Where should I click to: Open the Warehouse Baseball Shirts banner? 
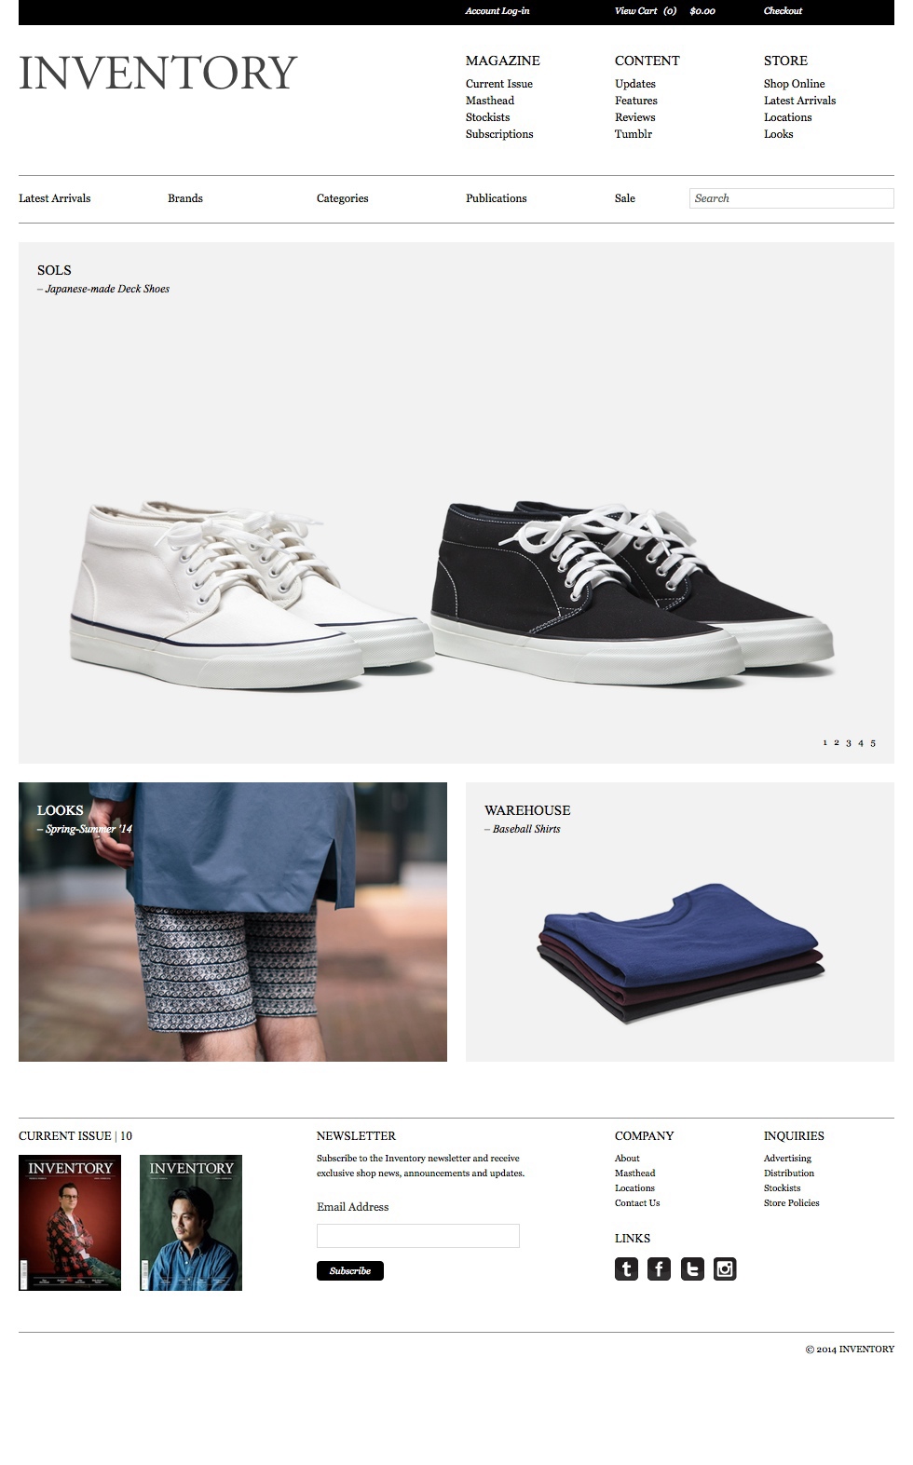pos(680,922)
